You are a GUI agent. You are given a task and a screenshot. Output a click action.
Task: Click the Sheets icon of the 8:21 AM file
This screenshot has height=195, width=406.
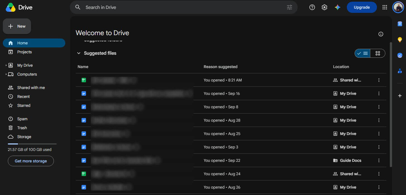click(x=83, y=80)
